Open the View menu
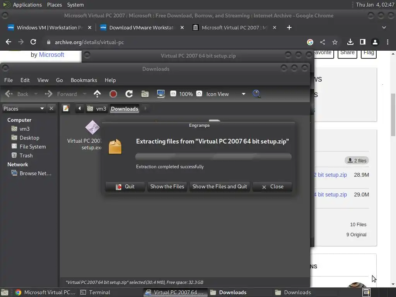 pos(43,80)
